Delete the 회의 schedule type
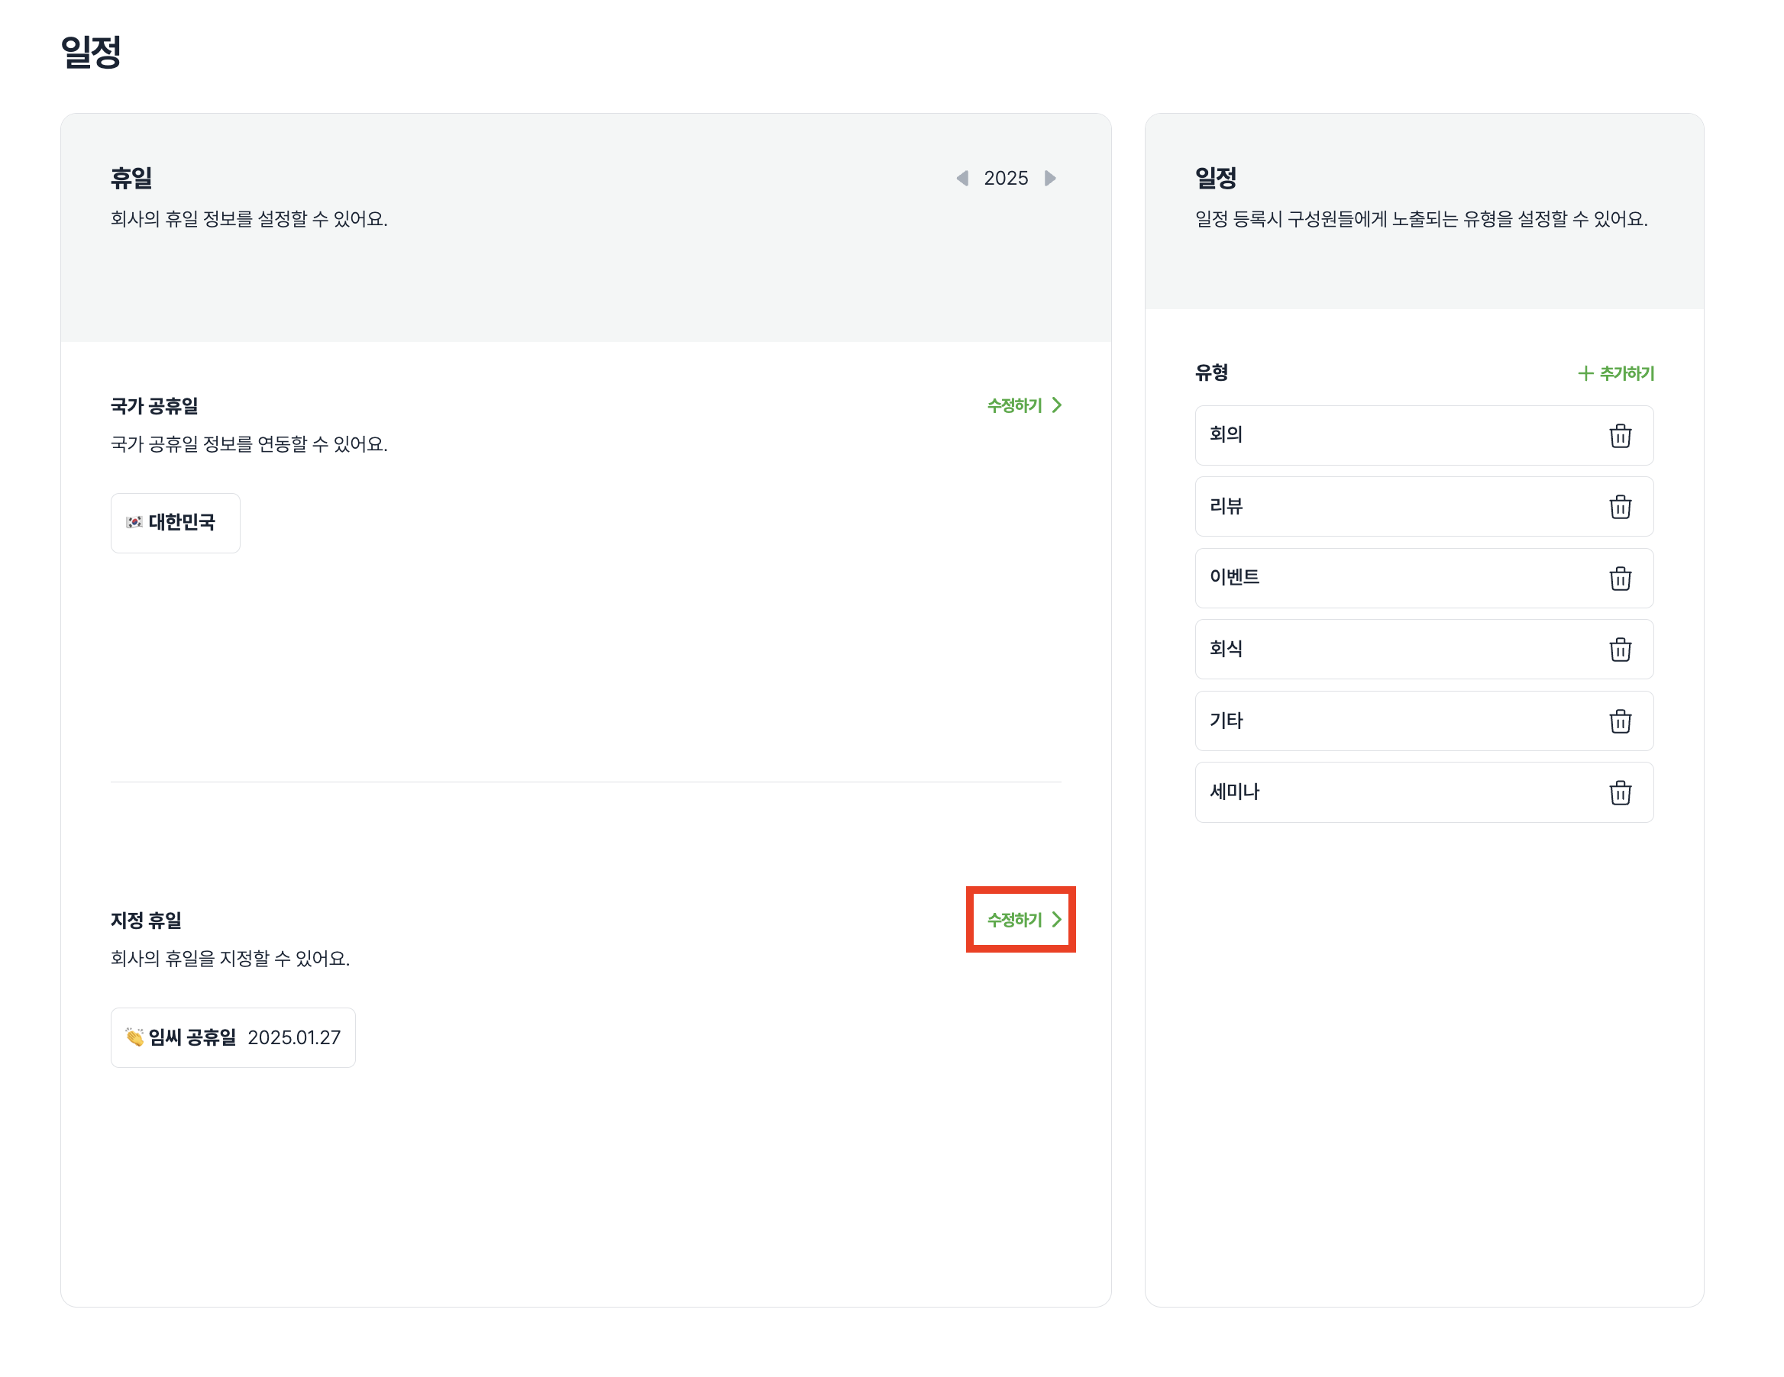This screenshot has height=1377, width=1784. [x=1619, y=436]
